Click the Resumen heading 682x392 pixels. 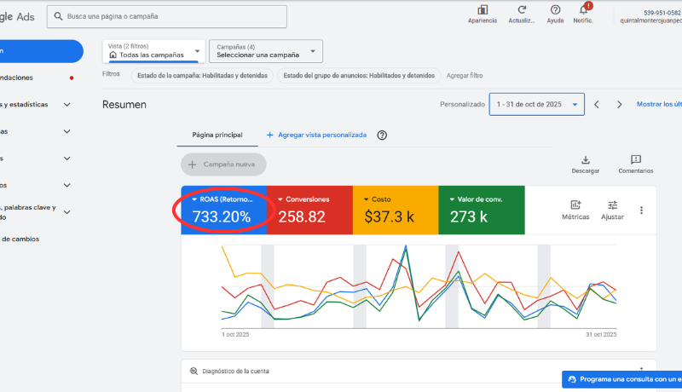click(124, 105)
